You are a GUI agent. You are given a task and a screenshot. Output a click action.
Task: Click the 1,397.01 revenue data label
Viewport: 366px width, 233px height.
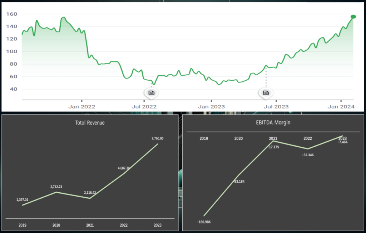point(22,200)
